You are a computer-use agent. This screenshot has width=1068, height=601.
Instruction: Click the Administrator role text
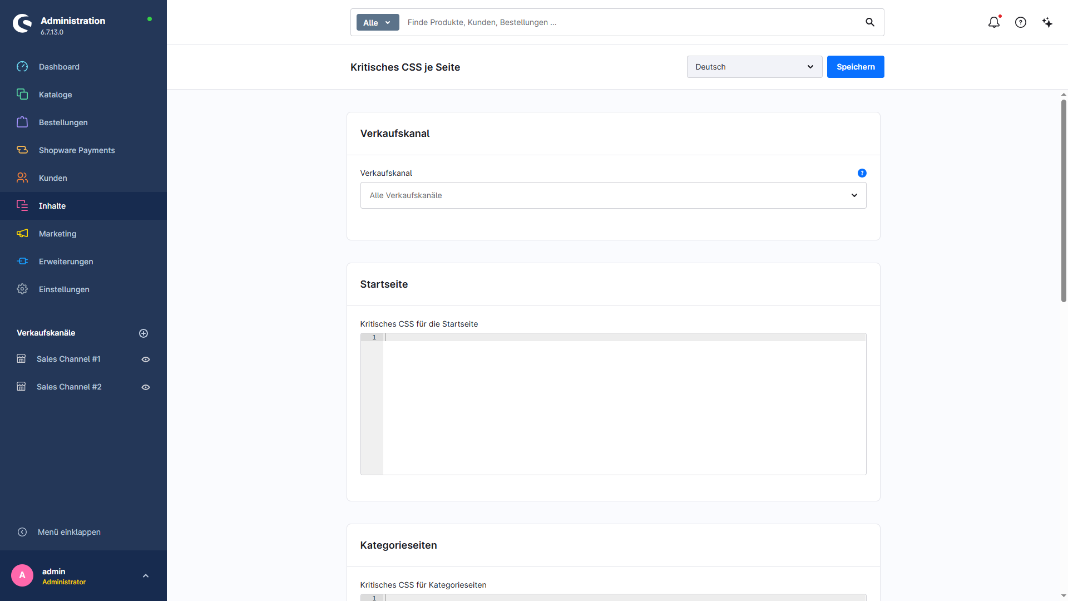64,582
